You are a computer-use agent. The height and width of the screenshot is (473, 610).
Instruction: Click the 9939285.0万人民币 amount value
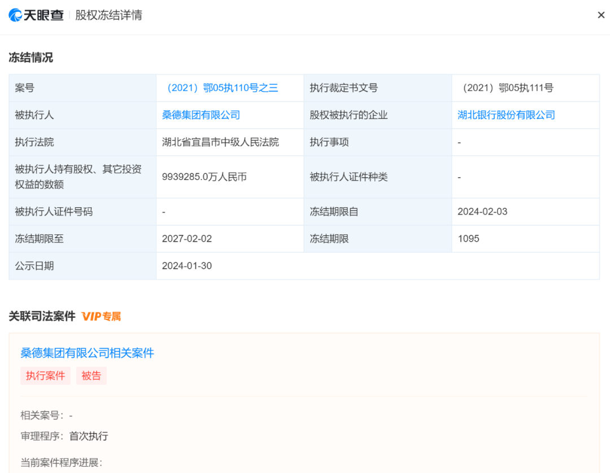(x=204, y=177)
